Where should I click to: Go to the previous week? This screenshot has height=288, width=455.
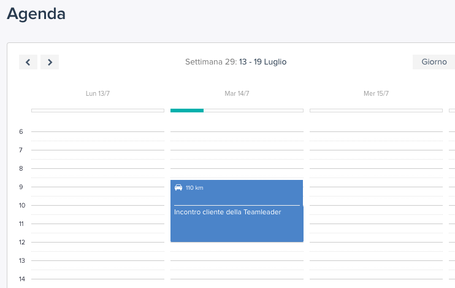[28, 62]
